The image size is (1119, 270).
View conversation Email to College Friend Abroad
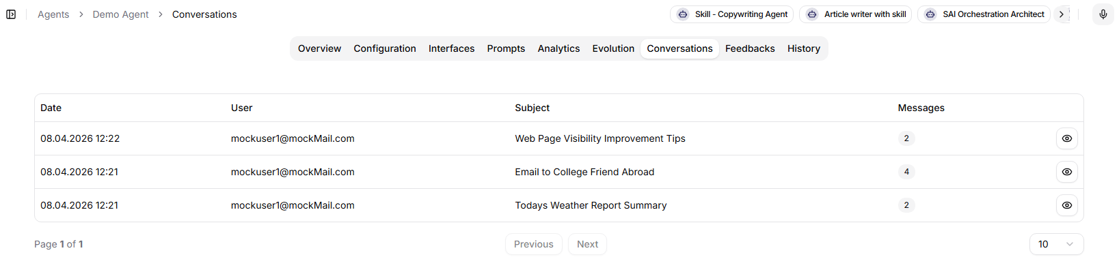[1066, 172]
